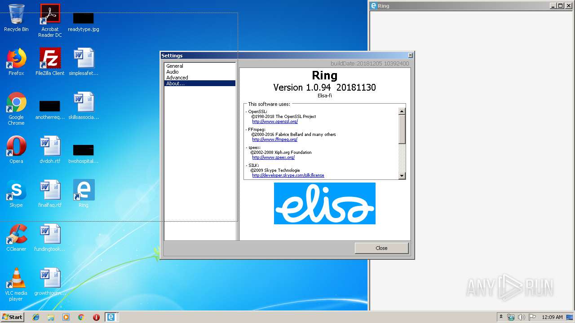Open Opera desktop icon
The image size is (575, 323).
[x=16, y=150]
